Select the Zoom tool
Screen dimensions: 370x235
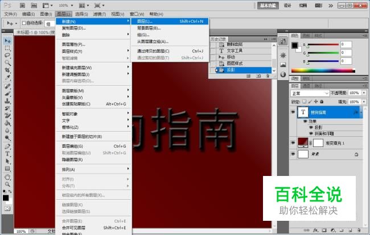pyautogui.click(x=7, y=184)
